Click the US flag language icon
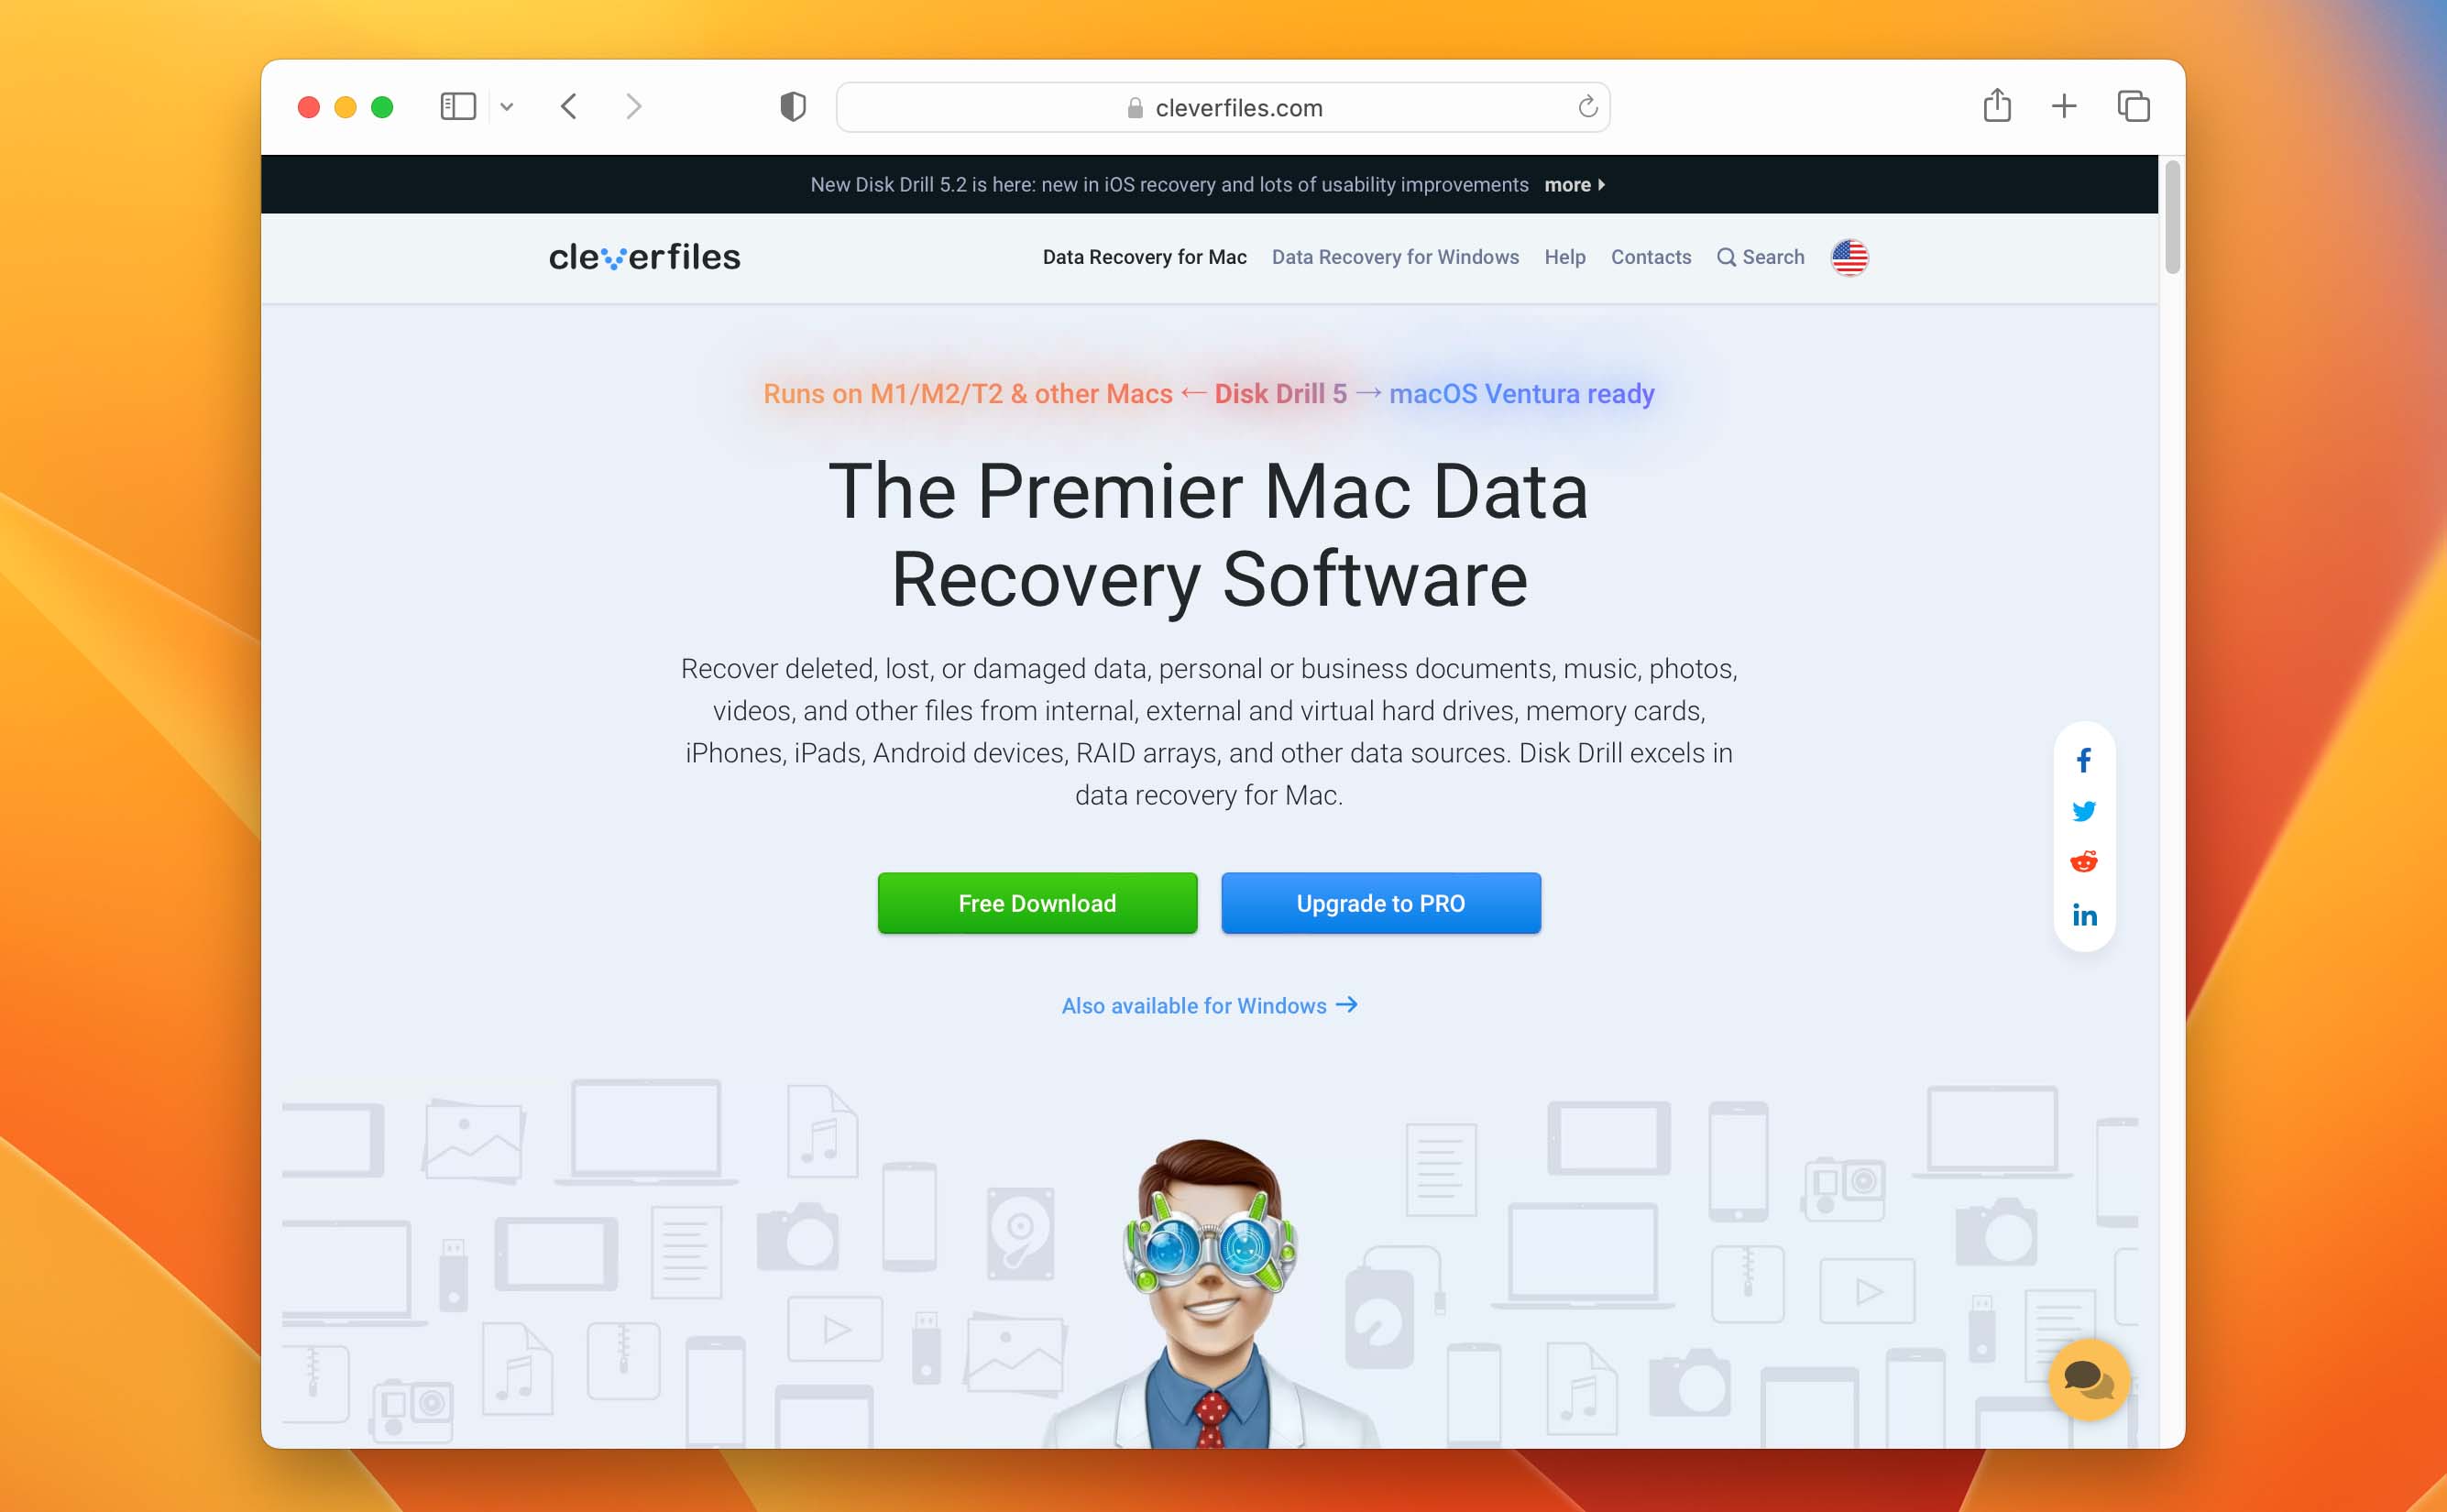The height and width of the screenshot is (1512, 2447). tap(1849, 257)
